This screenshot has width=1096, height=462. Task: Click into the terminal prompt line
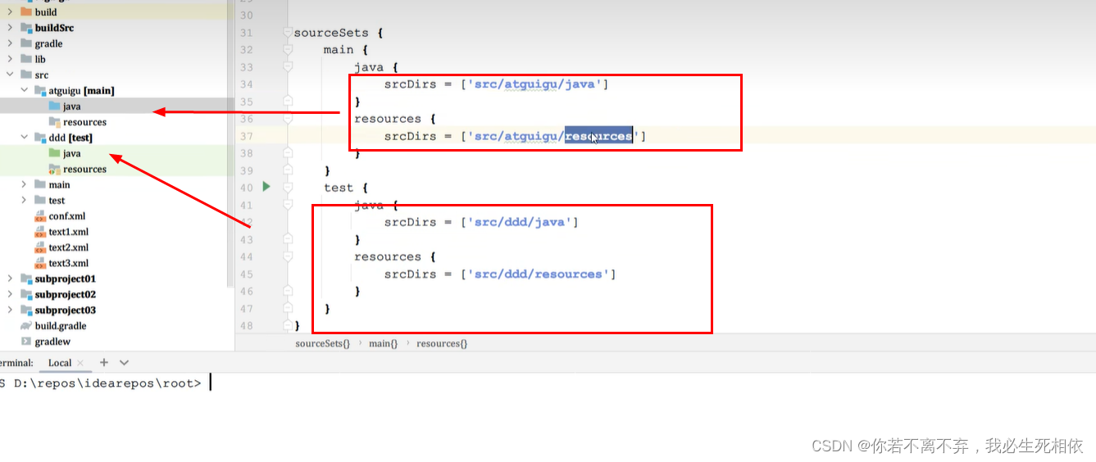(x=548, y=383)
